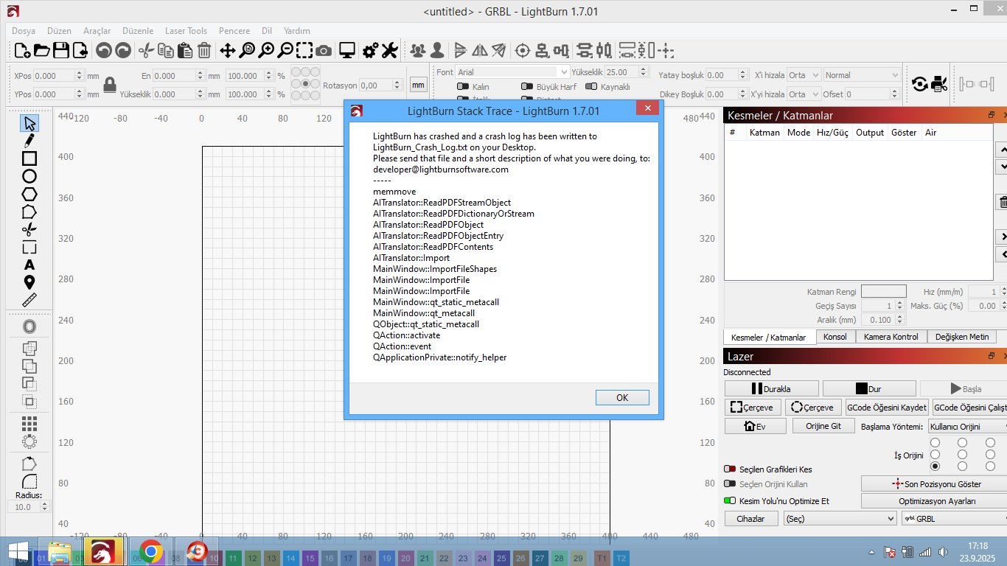The image size is (1007, 566).
Task: Click OK in the crash dialog
Action: point(622,398)
